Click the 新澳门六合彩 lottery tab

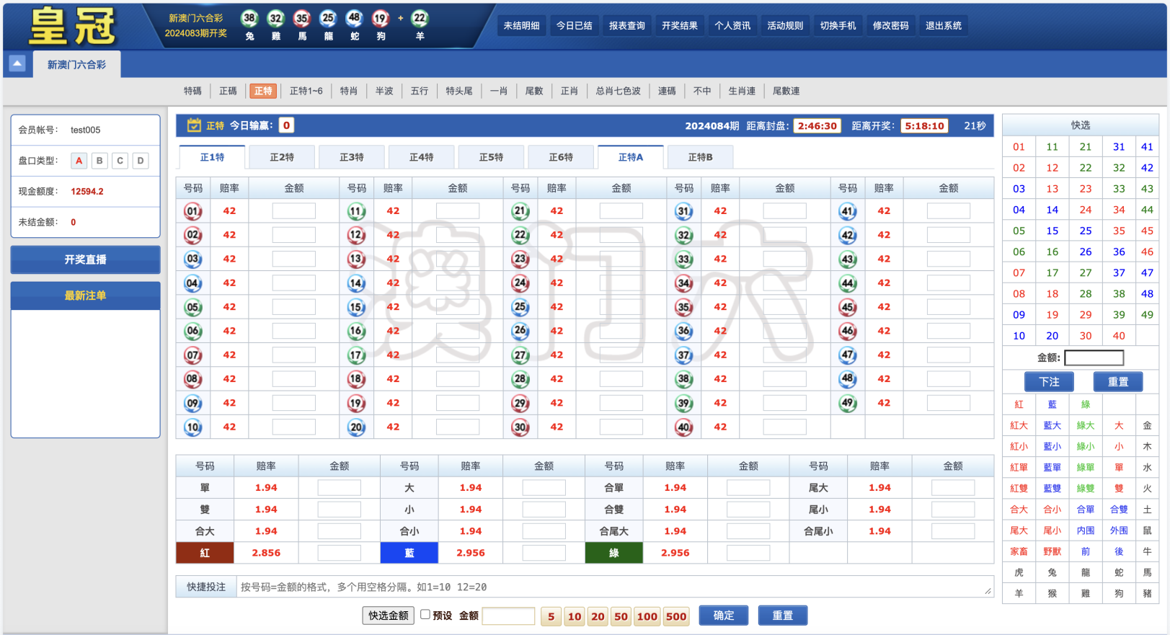pos(76,64)
